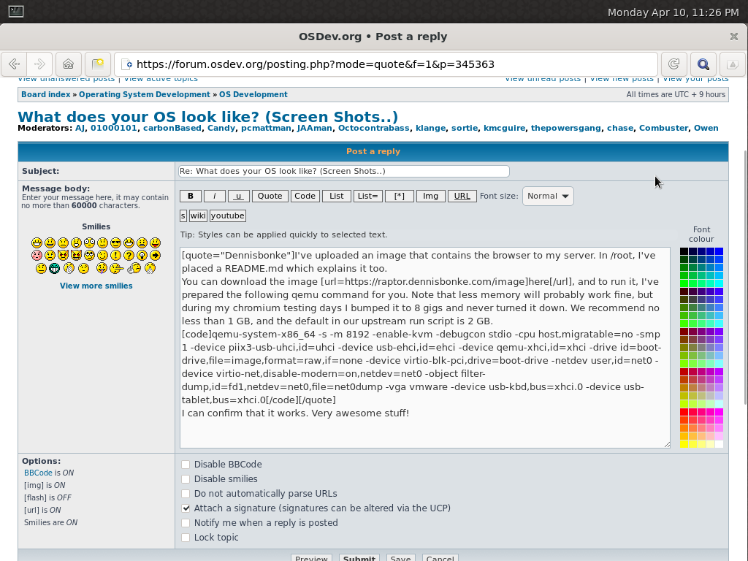Apply italic with the i button

214,196
